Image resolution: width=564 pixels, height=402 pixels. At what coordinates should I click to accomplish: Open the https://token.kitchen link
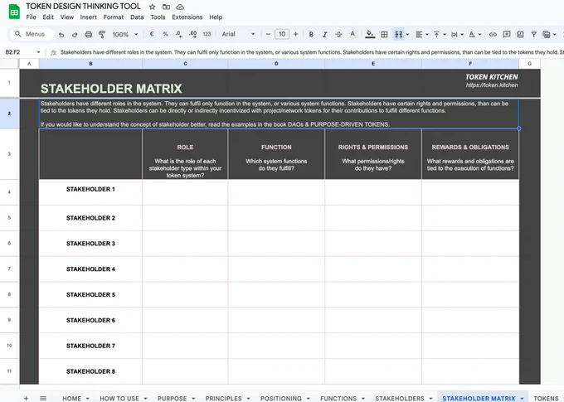coord(492,85)
